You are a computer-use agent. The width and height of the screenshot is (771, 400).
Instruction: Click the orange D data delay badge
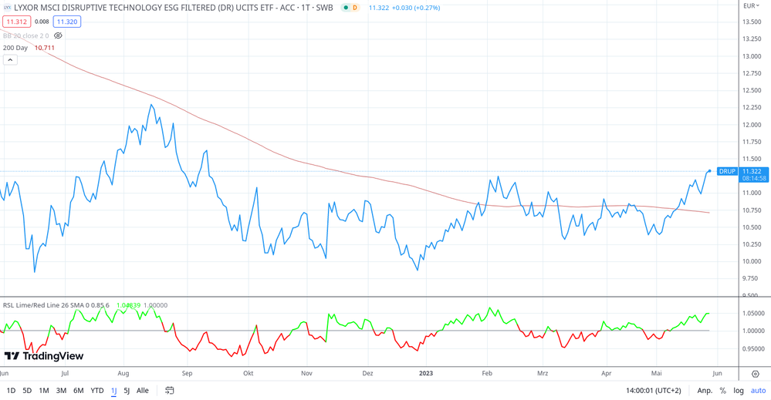click(355, 8)
